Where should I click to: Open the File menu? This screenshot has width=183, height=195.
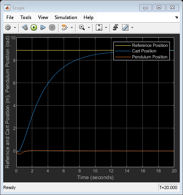10,17
